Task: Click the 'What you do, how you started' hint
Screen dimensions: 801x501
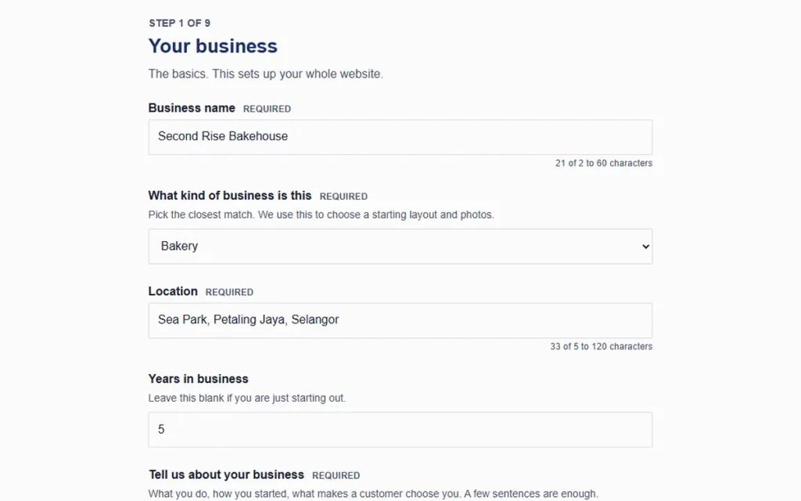Action: pyautogui.click(x=373, y=494)
